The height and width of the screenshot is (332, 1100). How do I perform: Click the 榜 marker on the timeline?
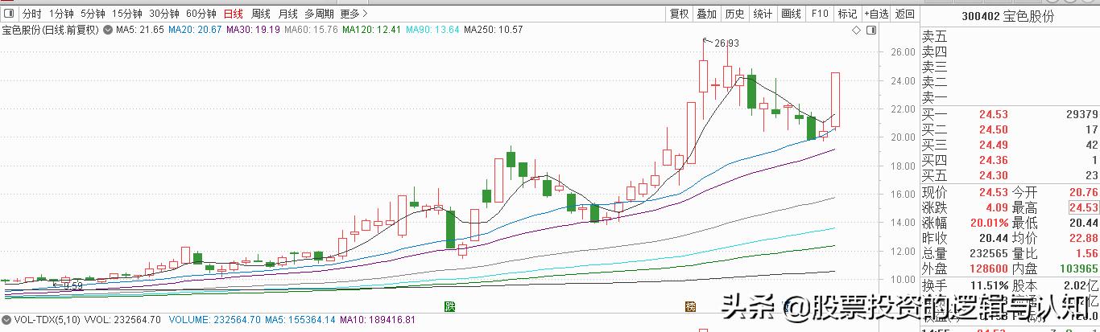tap(690, 306)
